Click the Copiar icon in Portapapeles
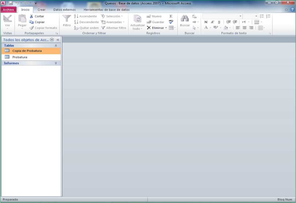The image size is (296, 203). (x=31, y=22)
